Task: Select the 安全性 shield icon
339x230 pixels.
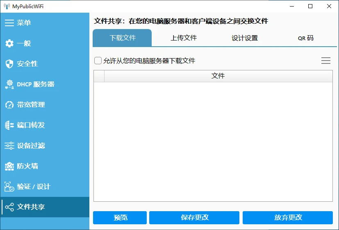Action: click(x=9, y=64)
